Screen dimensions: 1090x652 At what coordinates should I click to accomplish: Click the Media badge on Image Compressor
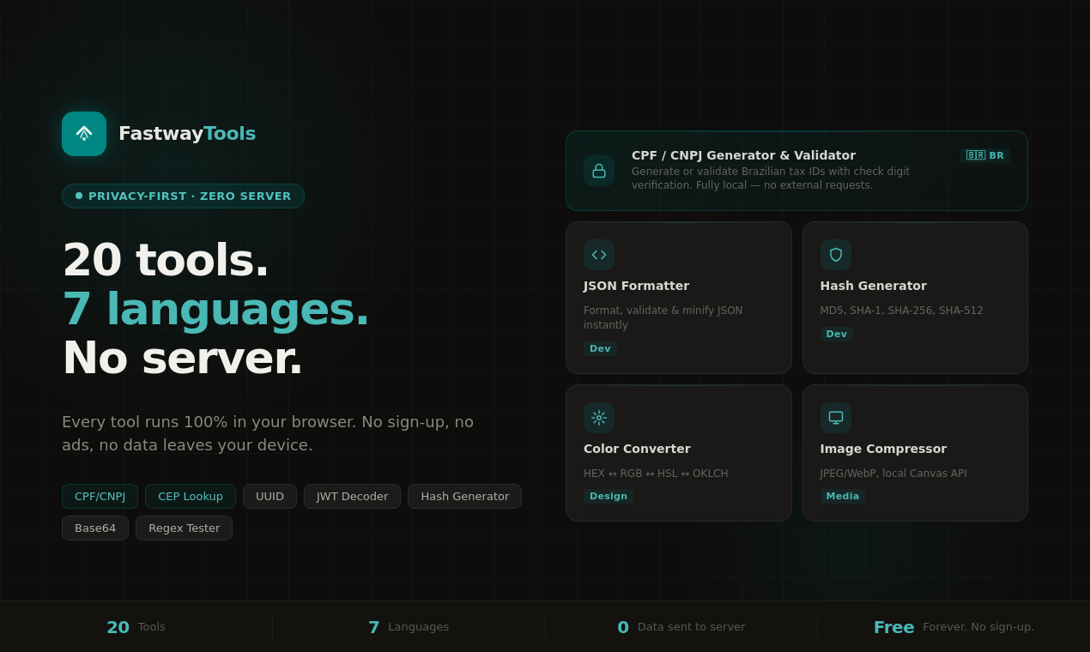[x=842, y=496]
